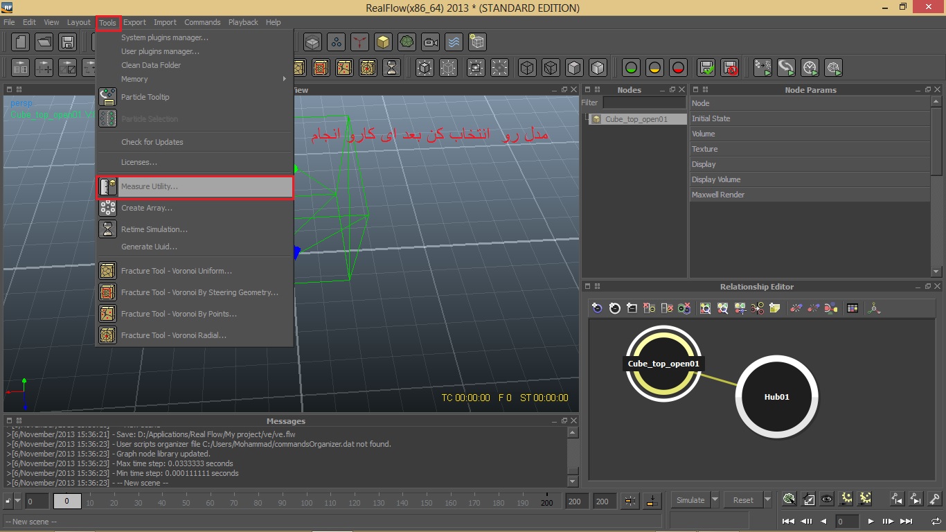946x532 pixels.
Task: Click the three blue particles emitter icon
Action: (336, 42)
